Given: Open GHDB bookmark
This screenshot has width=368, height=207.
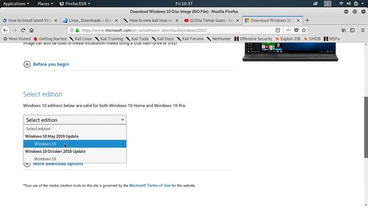Looking at the screenshot, I should pos(312,39).
